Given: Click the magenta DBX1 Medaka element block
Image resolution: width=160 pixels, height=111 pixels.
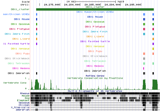Looking at the screenshot, I should coord(143,68).
